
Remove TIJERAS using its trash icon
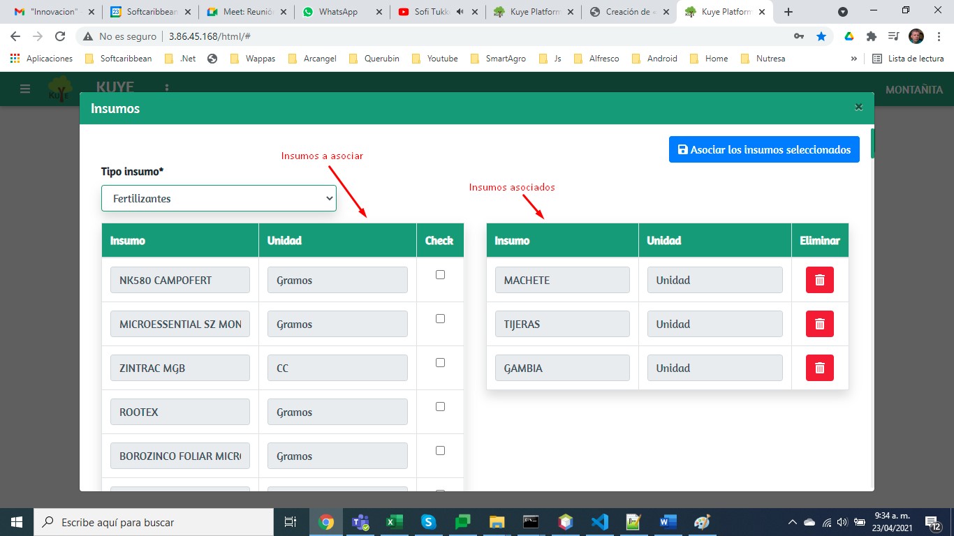point(819,324)
